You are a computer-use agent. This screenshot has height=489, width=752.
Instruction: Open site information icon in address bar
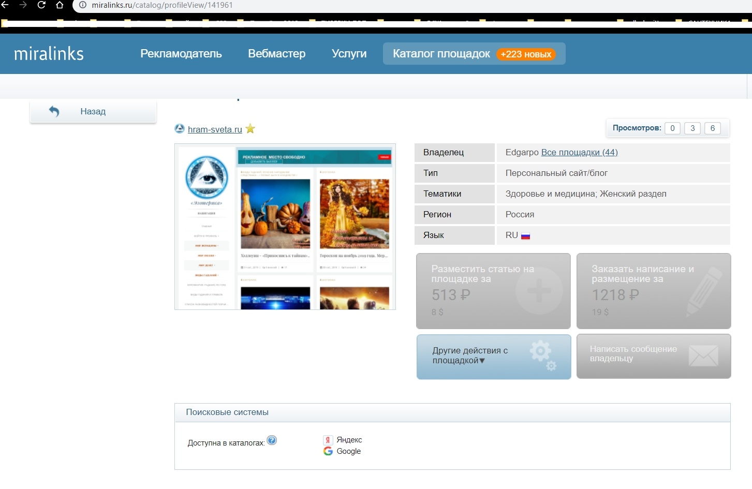[x=82, y=5]
